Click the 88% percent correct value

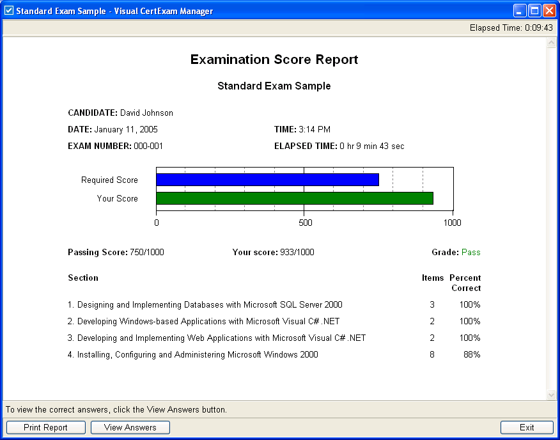tap(472, 354)
